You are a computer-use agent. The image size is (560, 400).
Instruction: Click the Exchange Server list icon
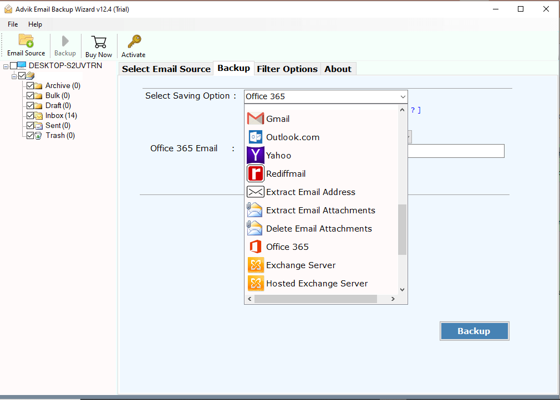click(256, 265)
